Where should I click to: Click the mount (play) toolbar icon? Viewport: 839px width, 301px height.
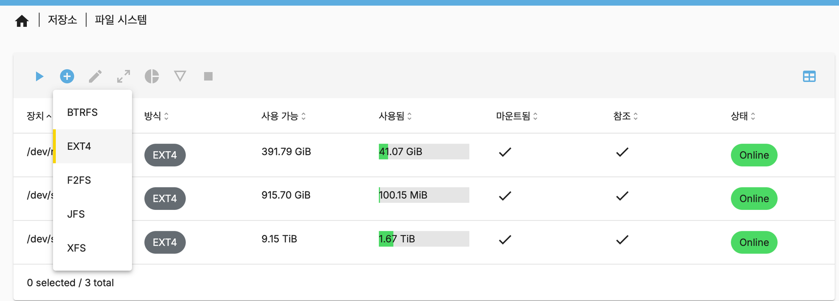[39, 76]
